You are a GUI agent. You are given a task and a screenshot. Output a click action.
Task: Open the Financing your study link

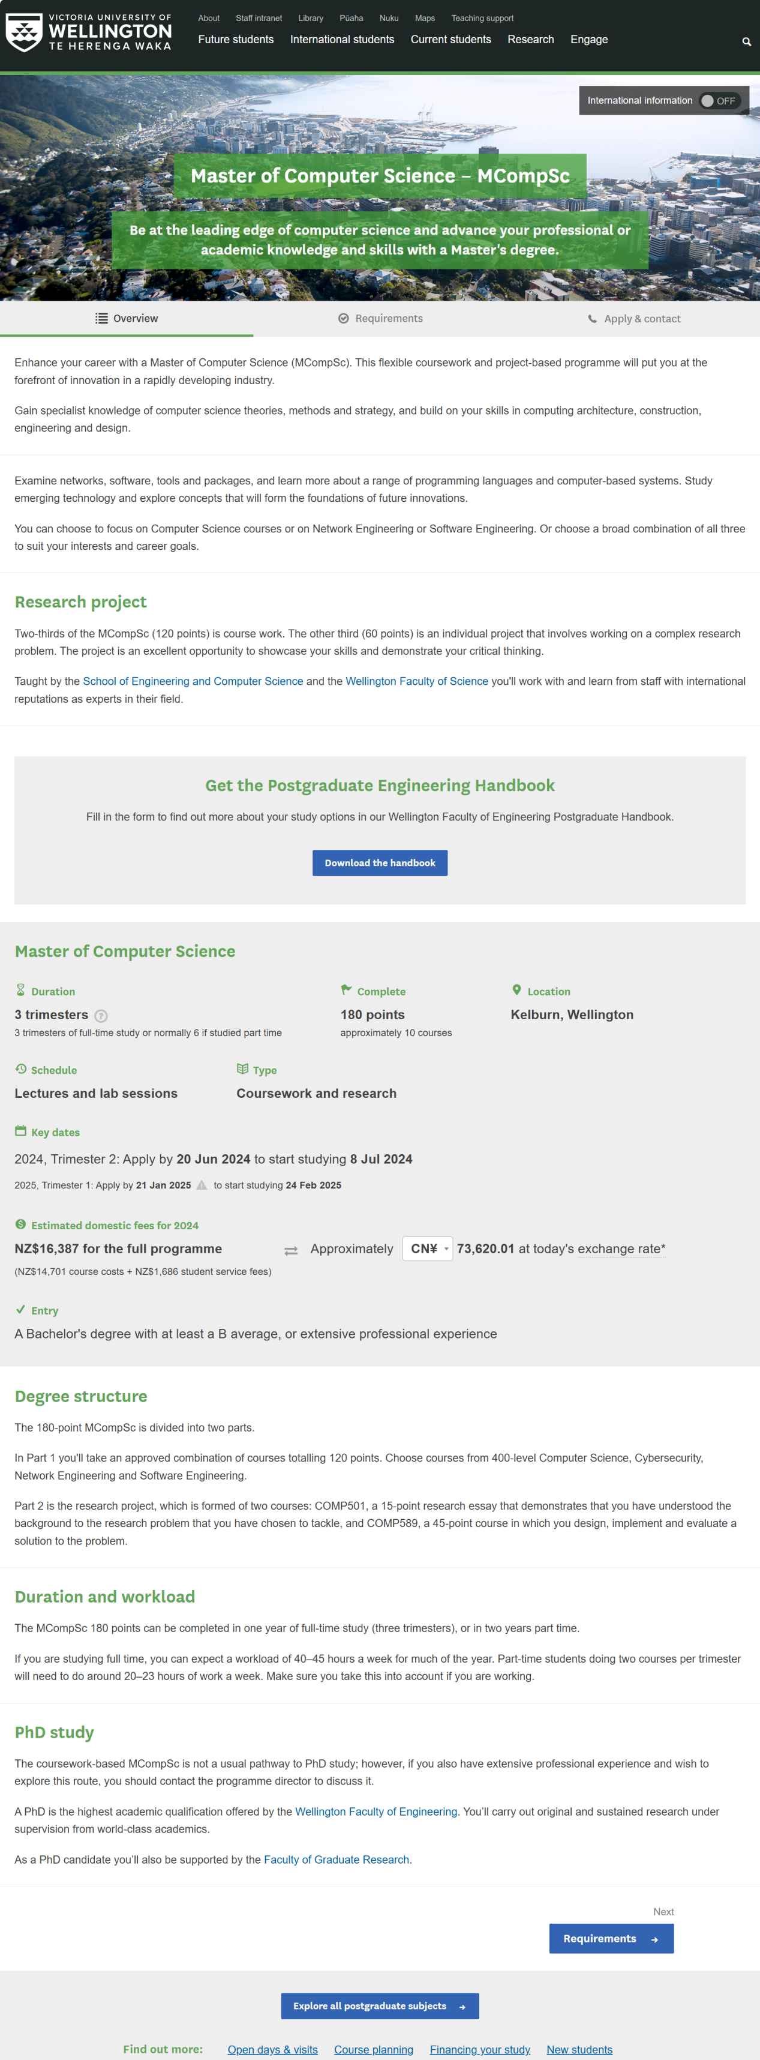479,2049
